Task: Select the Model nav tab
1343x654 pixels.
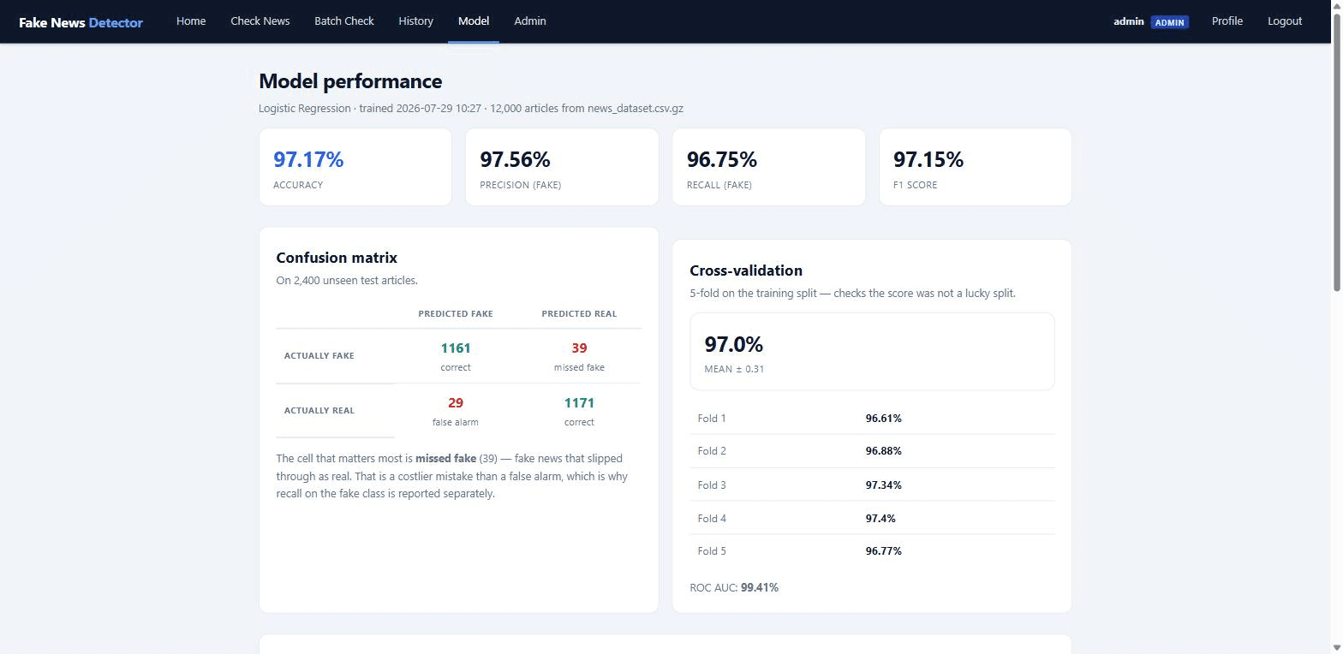Action: [x=474, y=21]
